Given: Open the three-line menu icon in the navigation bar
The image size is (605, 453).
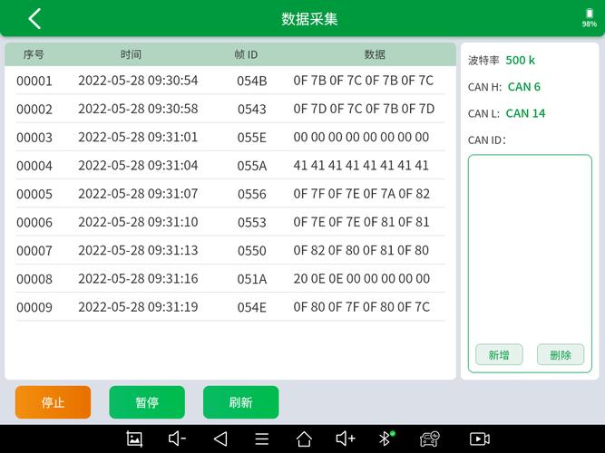Looking at the screenshot, I should (262, 439).
